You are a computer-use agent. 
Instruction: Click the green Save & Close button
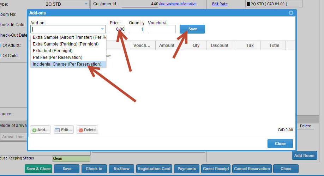[x=38, y=169]
